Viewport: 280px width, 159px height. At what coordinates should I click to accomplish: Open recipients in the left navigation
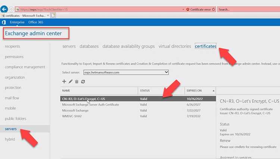(12, 46)
